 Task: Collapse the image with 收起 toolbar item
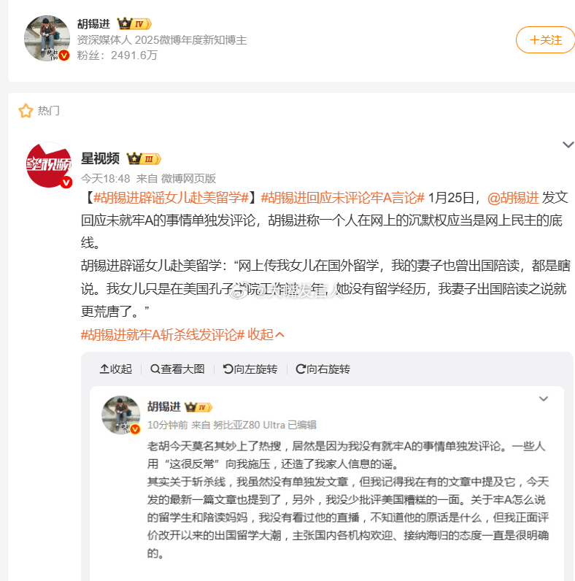coord(115,369)
